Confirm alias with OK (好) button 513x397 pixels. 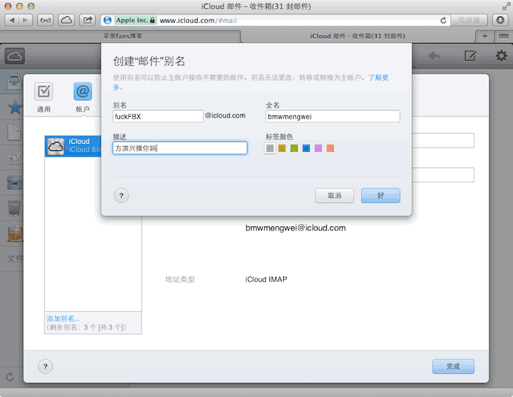pos(380,195)
